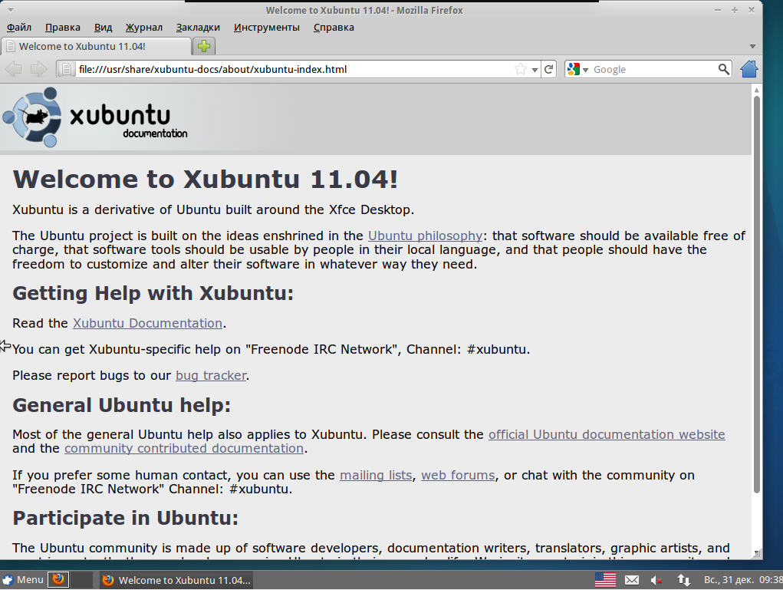The height and width of the screenshot is (590, 783).
Task: Follow the bug tracker link
Action: (x=211, y=375)
